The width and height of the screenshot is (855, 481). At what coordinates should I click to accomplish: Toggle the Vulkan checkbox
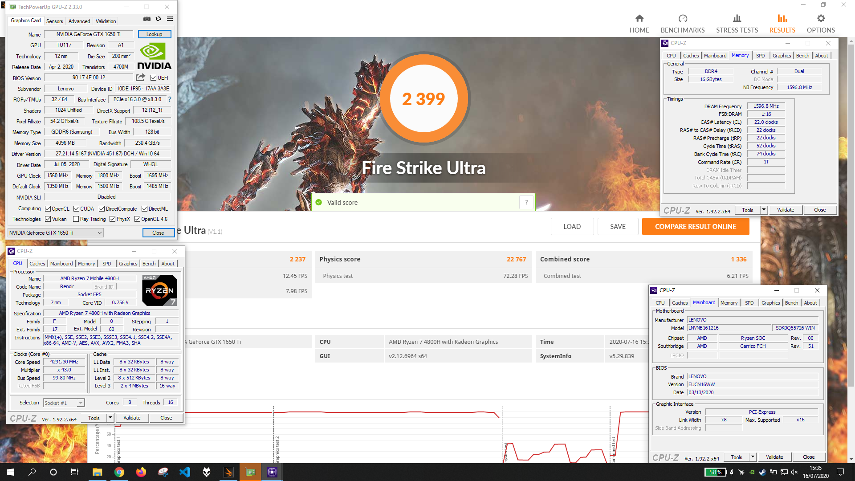pyautogui.click(x=48, y=219)
